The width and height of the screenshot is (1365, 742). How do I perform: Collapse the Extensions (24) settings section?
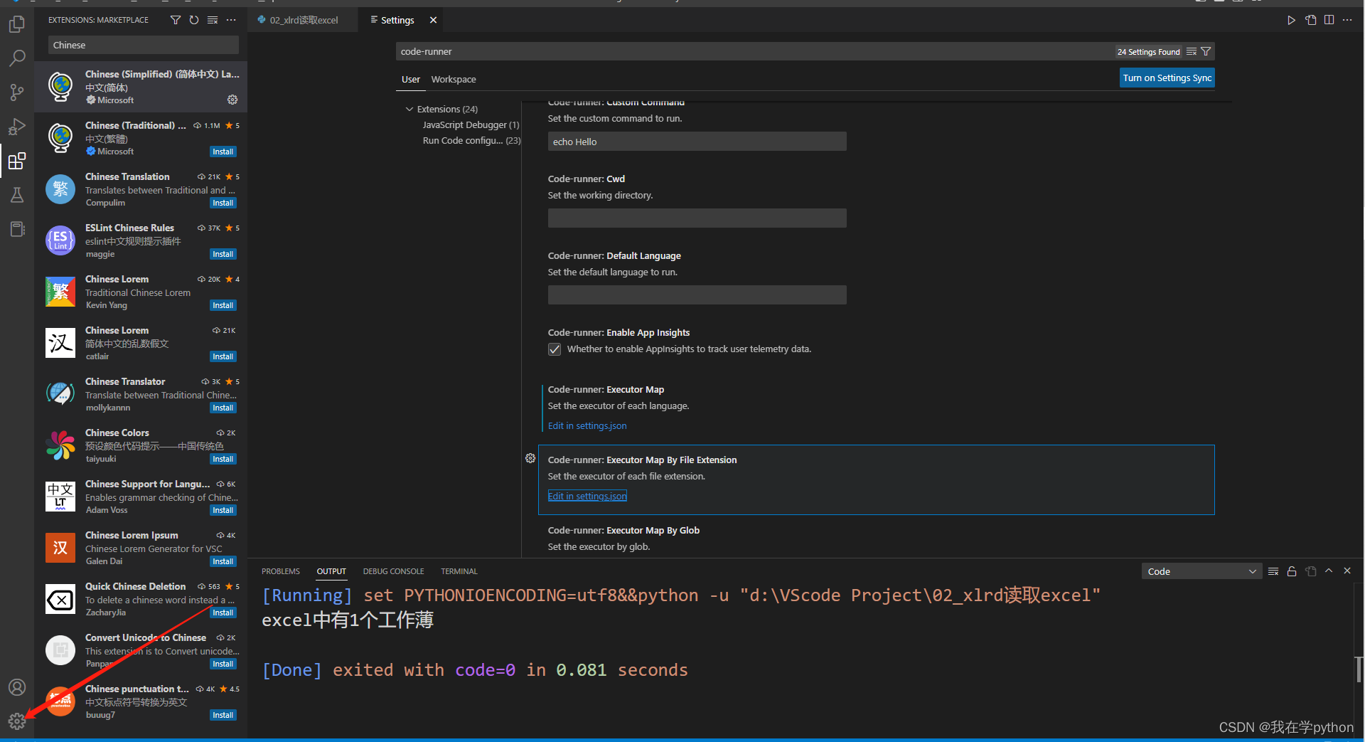[409, 109]
